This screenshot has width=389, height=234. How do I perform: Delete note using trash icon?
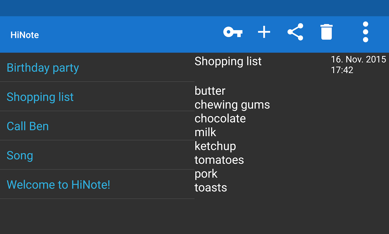(326, 32)
